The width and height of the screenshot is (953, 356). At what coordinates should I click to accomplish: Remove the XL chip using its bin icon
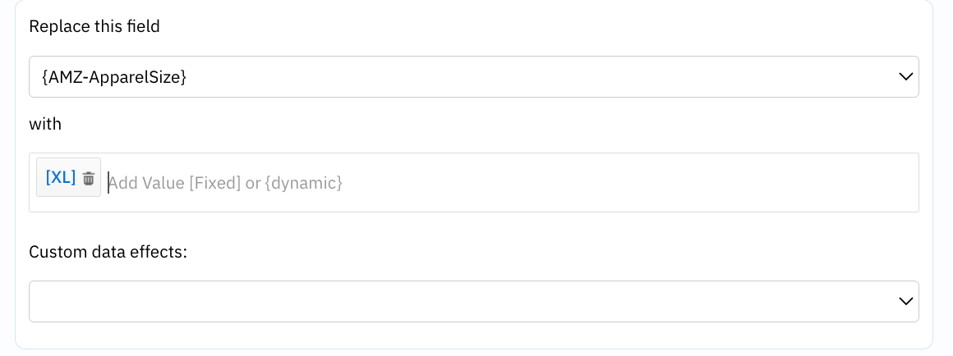point(89,178)
